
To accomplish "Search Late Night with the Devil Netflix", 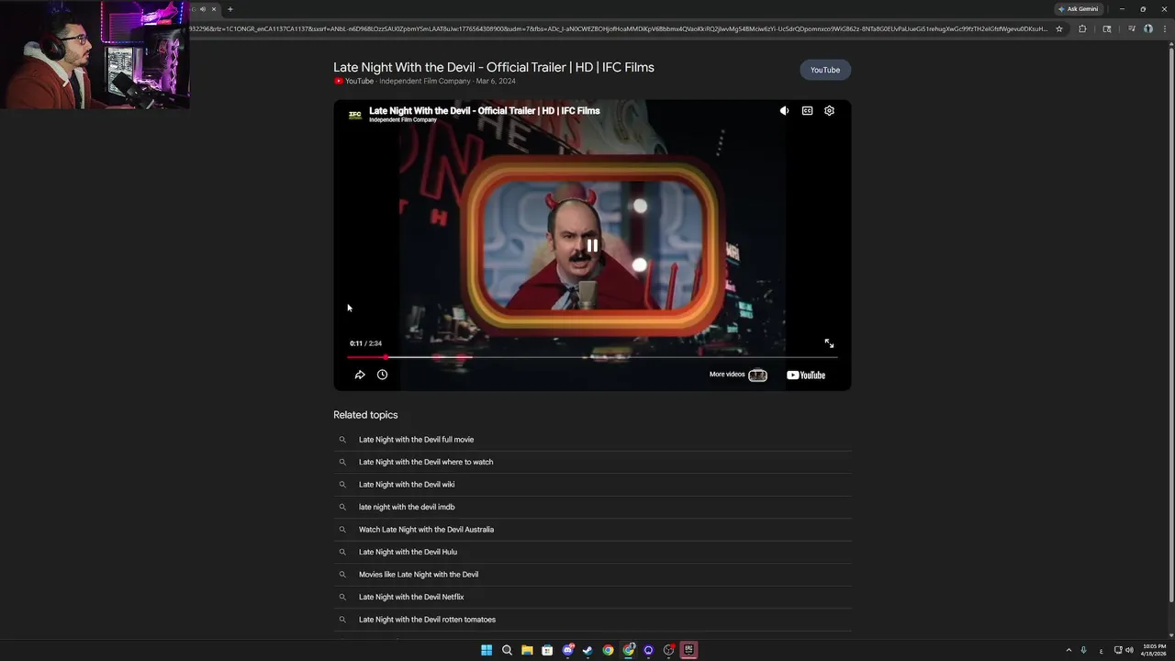I will (x=592, y=597).
